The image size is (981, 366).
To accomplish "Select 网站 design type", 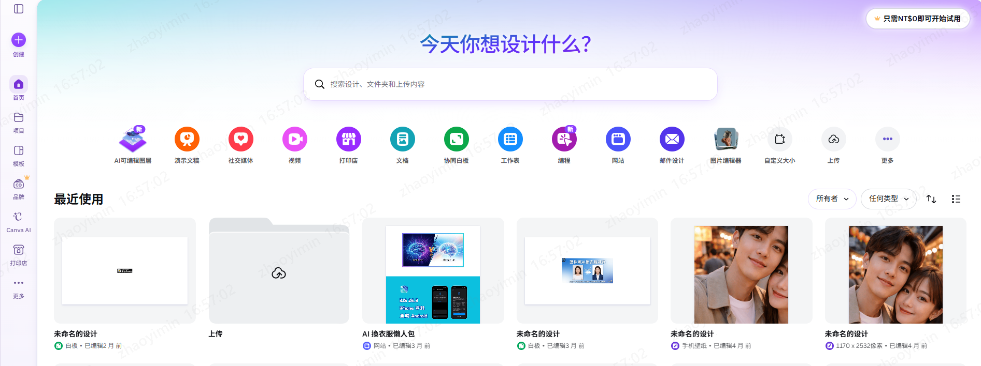I will coord(618,145).
